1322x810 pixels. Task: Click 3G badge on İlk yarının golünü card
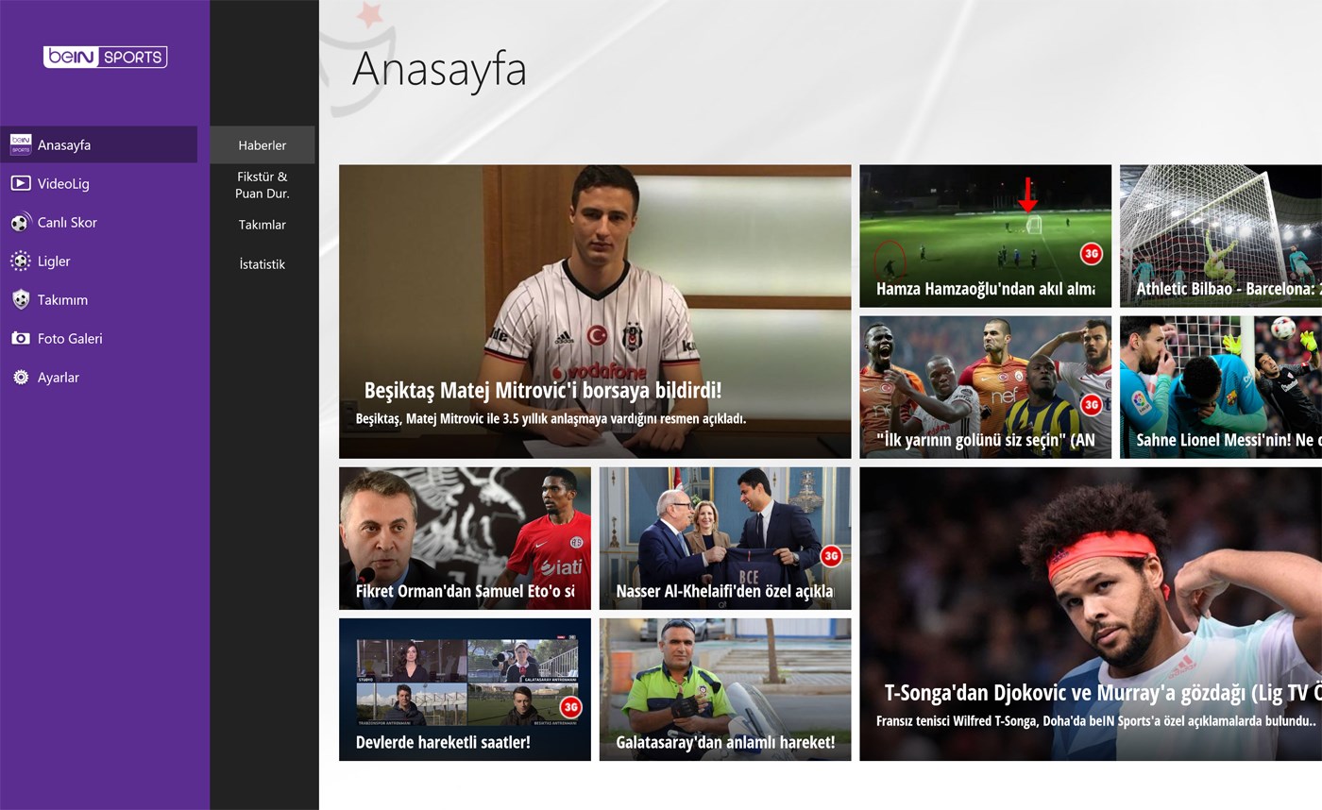coord(1091,405)
